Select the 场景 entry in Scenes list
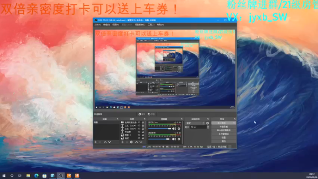The height and width of the screenshot is (179, 318). 106,123
